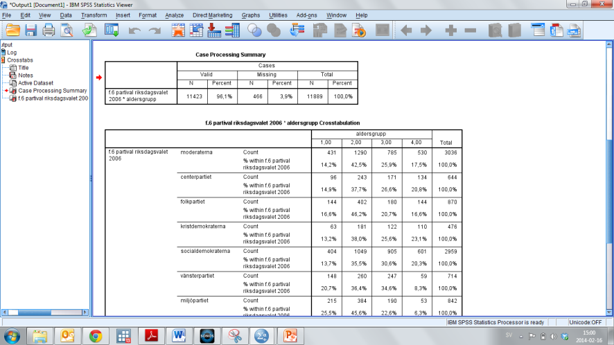Select Notes item in outline
The image size is (614, 345).
pyautogui.click(x=26, y=76)
